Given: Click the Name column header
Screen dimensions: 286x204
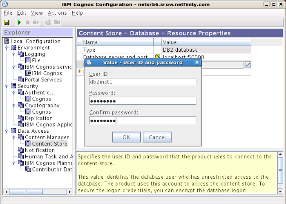Looking at the screenshot, I should (118, 42).
